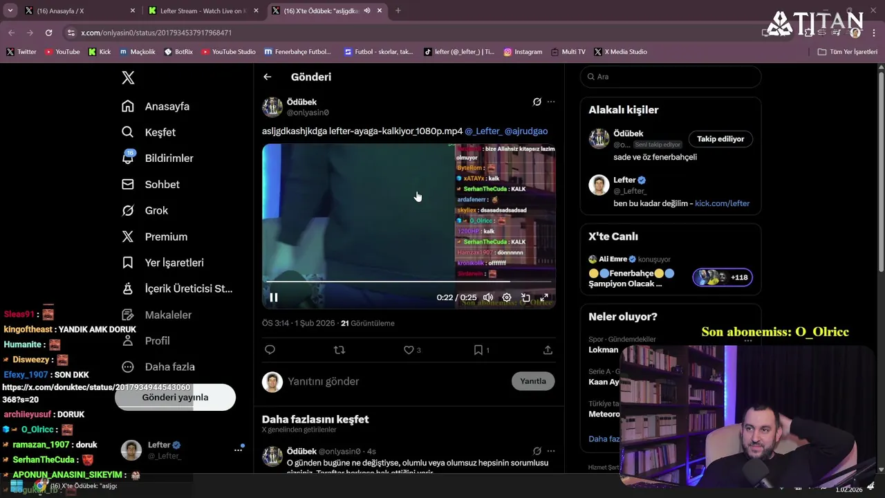885x498 pixels.
Task: Click Grok icon on second Ödübek post
Action: [537, 451]
